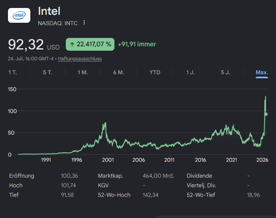The height and width of the screenshot is (218, 276).
Task: Click the Eröffnung label
Action: [22, 176]
